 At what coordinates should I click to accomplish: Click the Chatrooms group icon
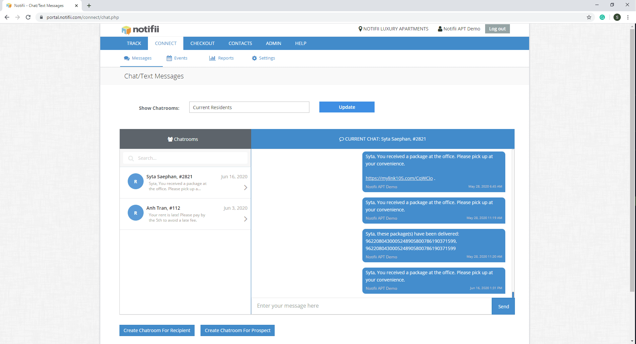coord(170,139)
